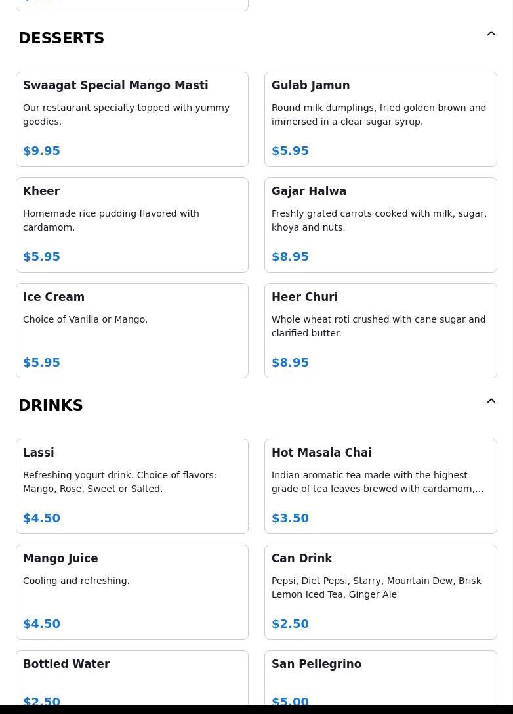Viewport: 513px width, 714px height.
Task: Click the $2.50 Can Drink price
Action: [290, 623]
